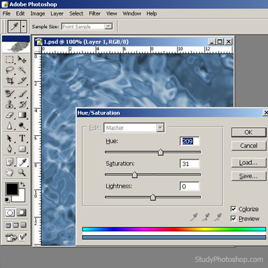Select the Type tool

coord(22,138)
